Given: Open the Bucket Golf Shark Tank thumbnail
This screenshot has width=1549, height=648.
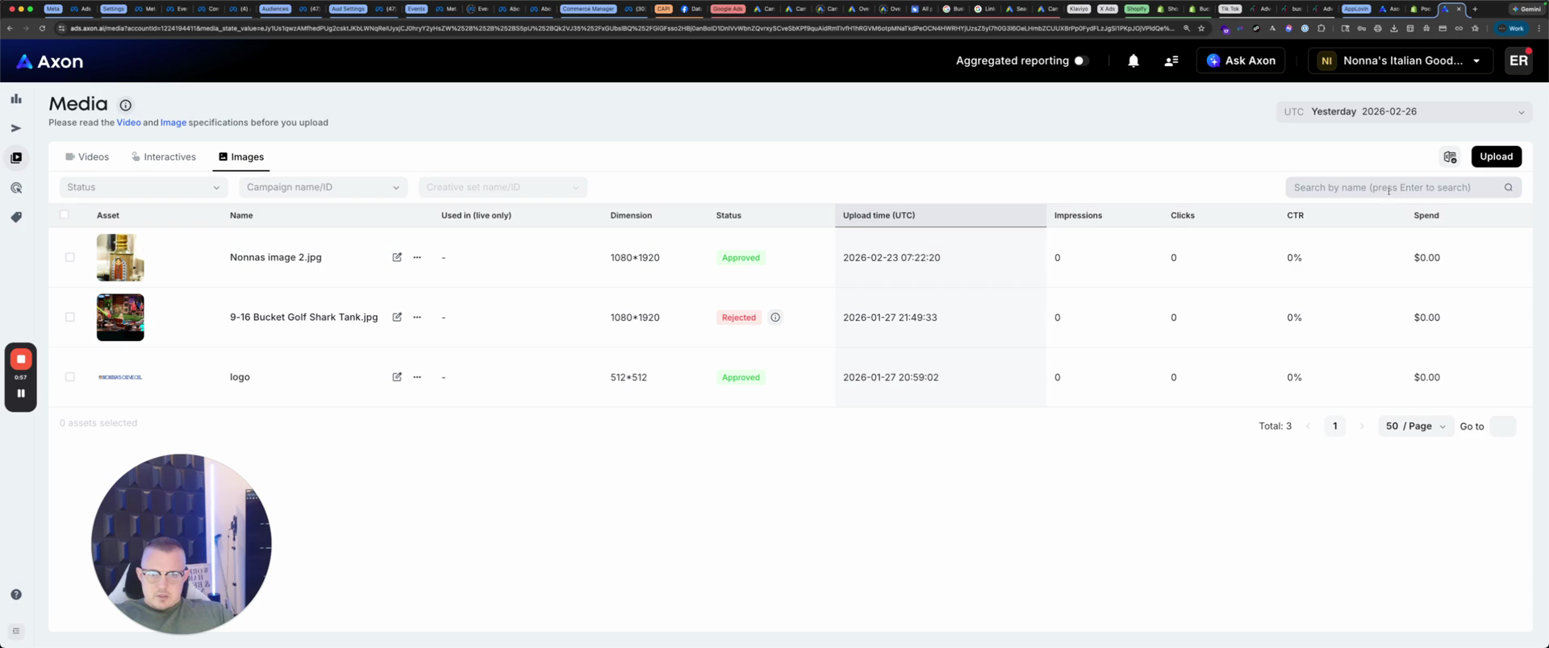Looking at the screenshot, I should coord(120,318).
